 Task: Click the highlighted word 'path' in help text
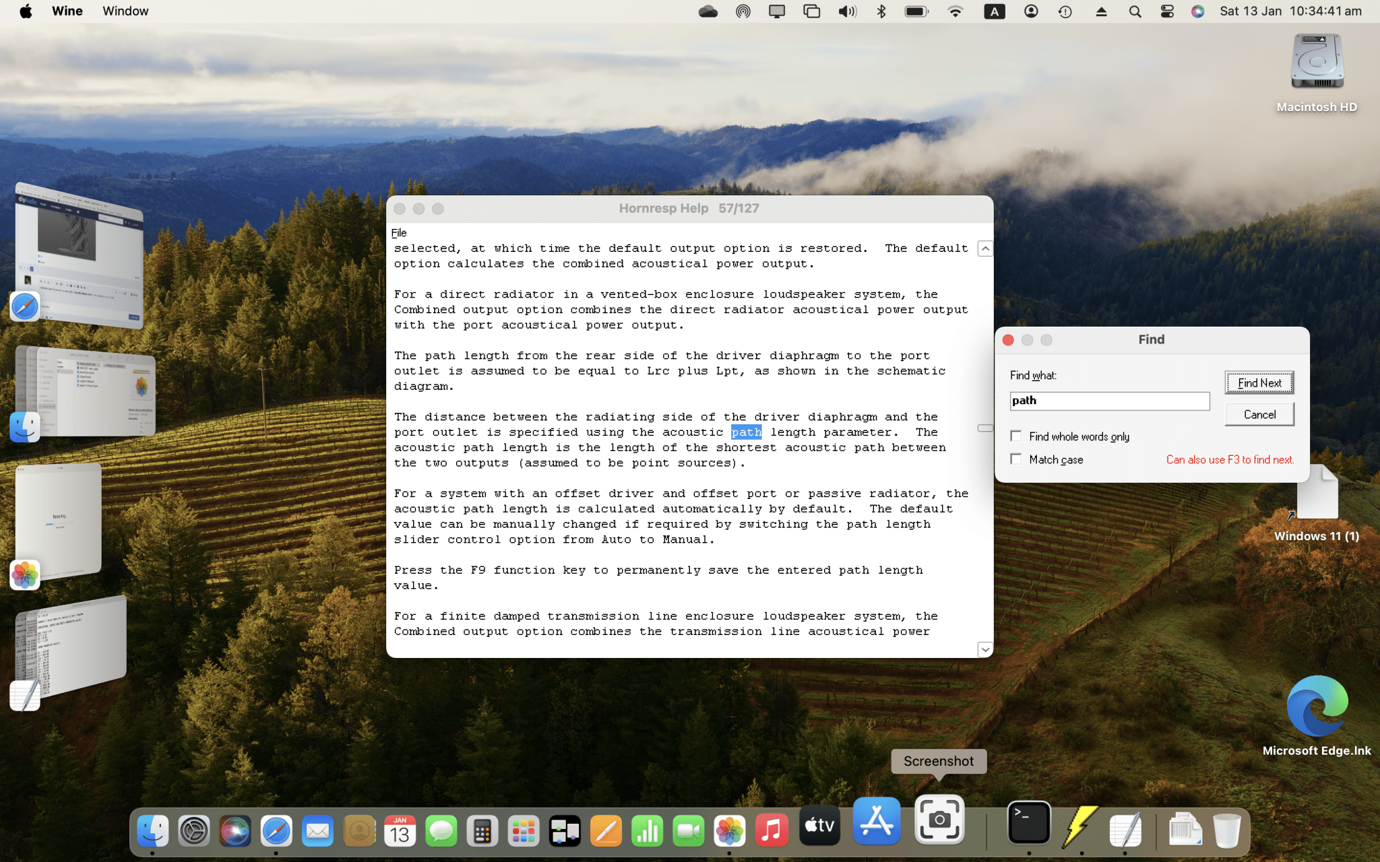747,432
